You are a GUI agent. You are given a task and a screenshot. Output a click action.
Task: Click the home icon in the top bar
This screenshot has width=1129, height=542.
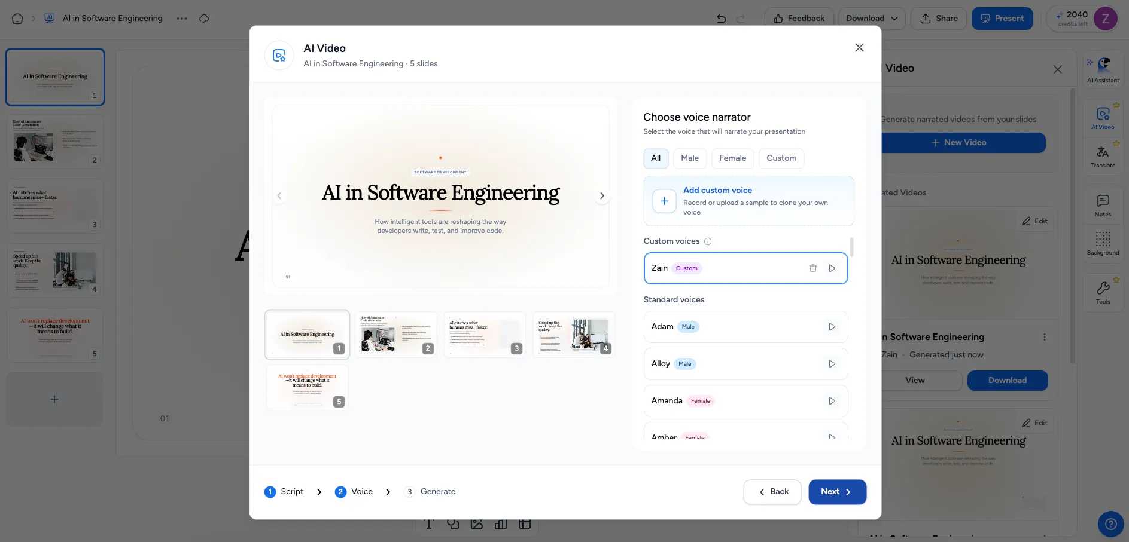17,19
